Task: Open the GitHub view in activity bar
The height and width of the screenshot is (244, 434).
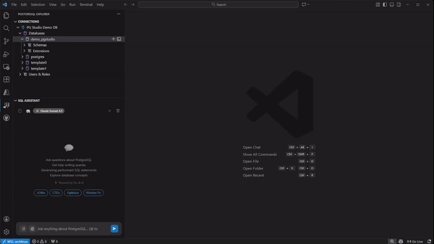Action: (x=6, y=118)
